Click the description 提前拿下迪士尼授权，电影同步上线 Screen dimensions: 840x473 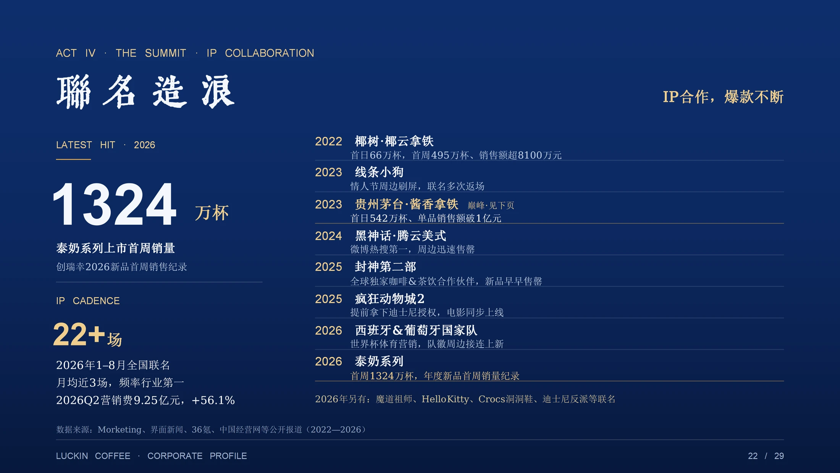click(427, 313)
